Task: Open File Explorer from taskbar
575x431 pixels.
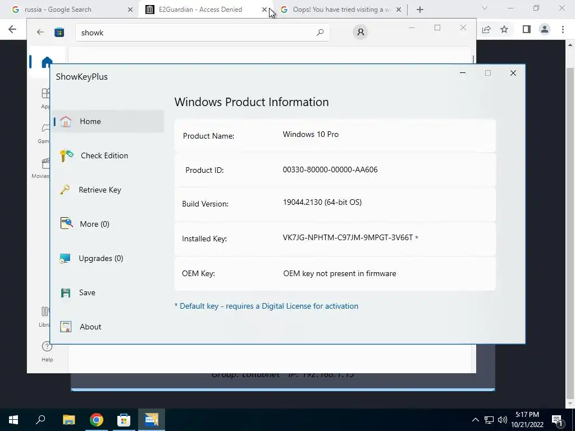Action: (x=69, y=420)
